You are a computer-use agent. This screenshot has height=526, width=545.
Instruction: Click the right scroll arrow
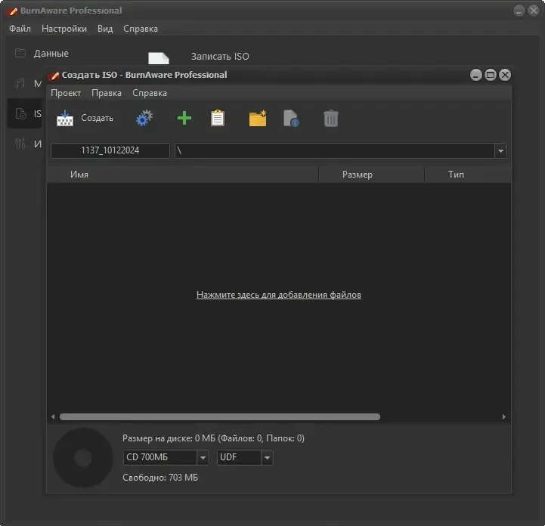[x=504, y=416]
